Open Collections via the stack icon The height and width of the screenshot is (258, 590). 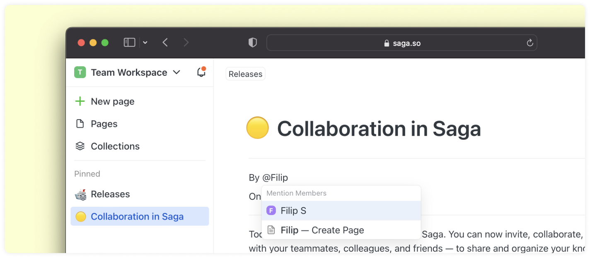tap(80, 146)
